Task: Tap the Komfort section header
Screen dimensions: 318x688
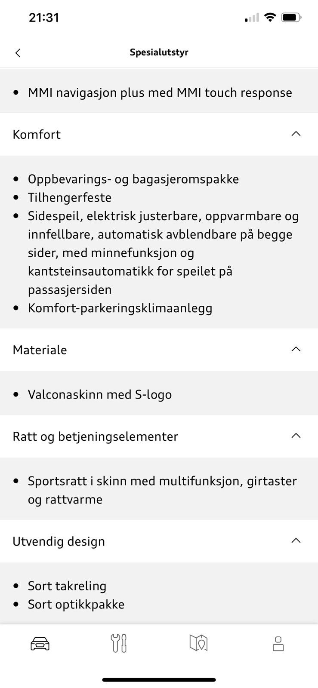Action: coord(159,134)
